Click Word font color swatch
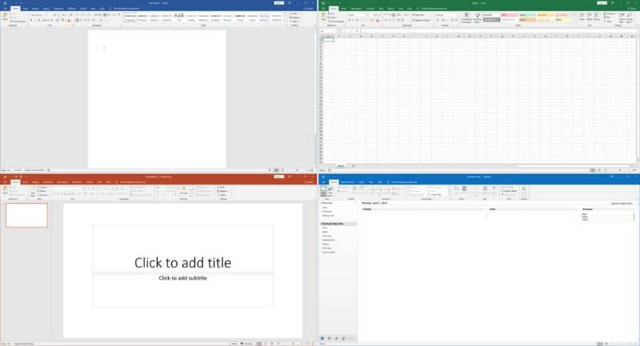 tap(68, 20)
